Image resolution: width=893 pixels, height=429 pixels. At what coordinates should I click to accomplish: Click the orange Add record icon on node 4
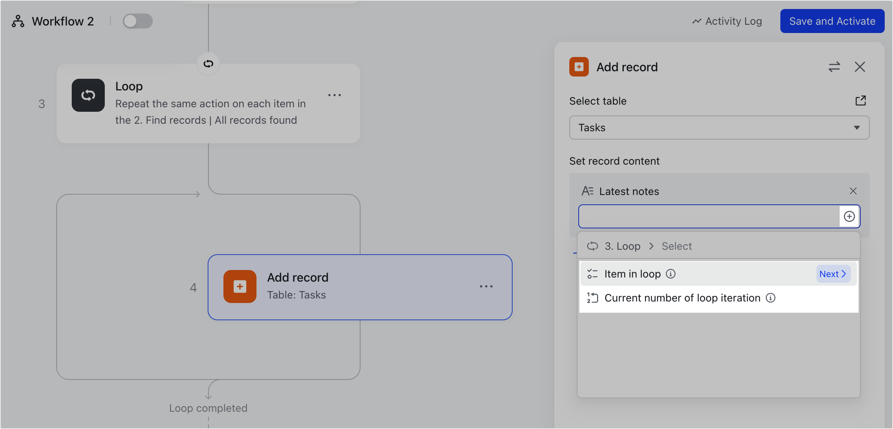point(240,286)
